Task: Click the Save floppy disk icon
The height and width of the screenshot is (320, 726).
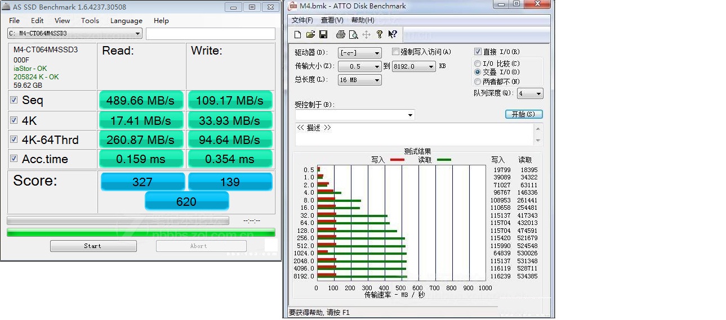Action: pyautogui.click(x=323, y=35)
